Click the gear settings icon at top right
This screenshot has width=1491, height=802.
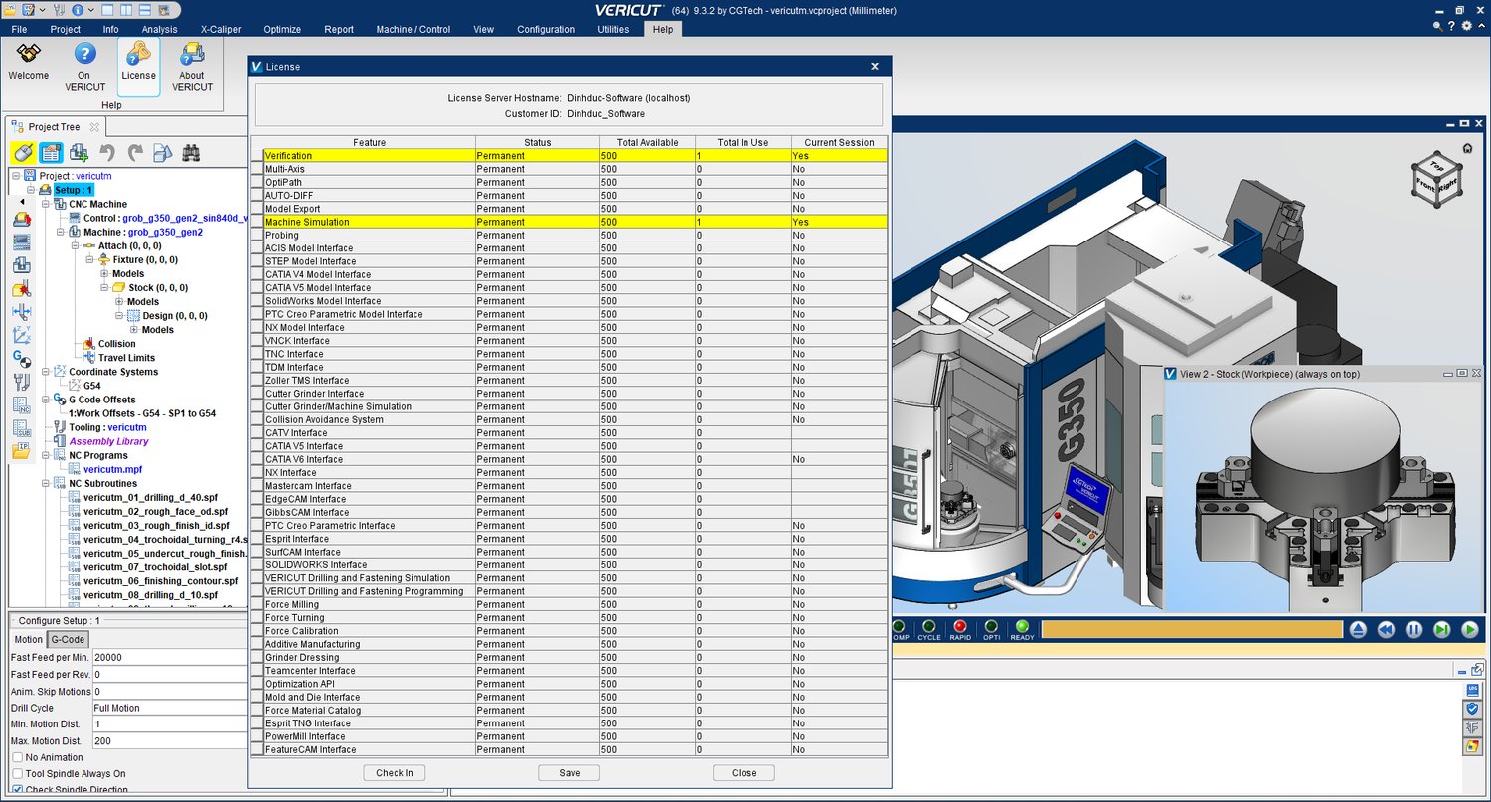coord(1466,27)
